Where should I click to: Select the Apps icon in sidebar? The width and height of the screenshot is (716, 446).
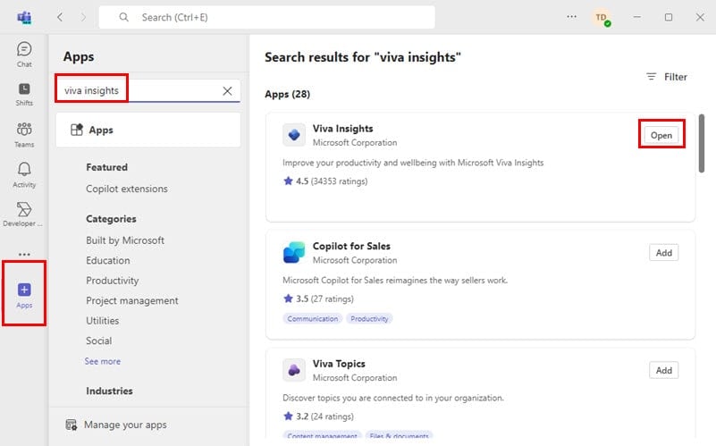(x=24, y=294)
